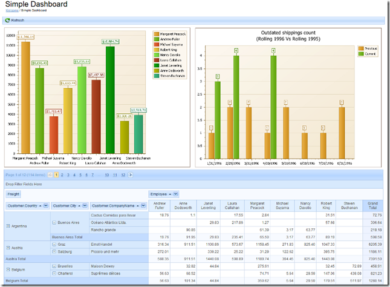
Task: Click the Anne Dodsworth column header
Action: pyautogui.click(x=183, y=205)
